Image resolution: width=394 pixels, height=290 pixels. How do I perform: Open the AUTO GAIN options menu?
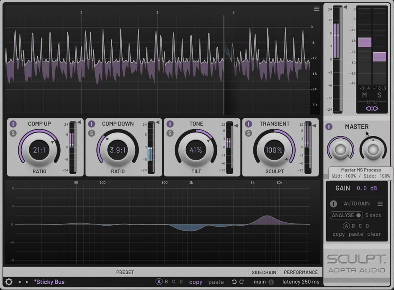pos(380,204)
